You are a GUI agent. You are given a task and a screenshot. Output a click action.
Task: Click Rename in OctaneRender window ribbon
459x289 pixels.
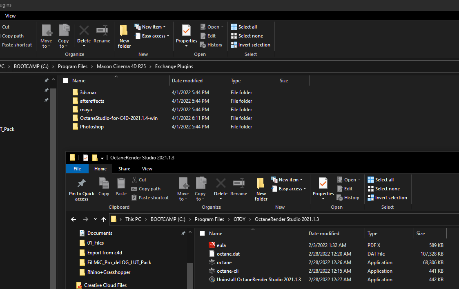click(238, 186)
